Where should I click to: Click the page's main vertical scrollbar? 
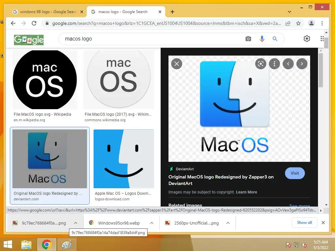click(326, 43)
